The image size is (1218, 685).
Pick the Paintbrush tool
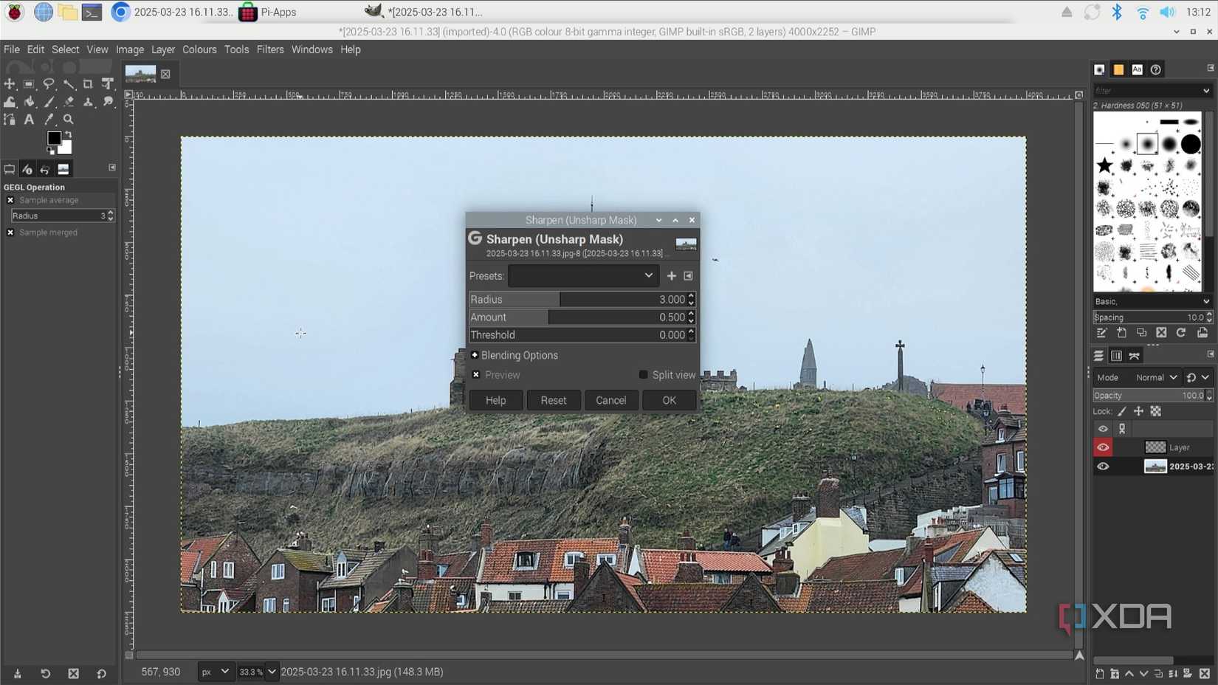click(x=49, y=102)
